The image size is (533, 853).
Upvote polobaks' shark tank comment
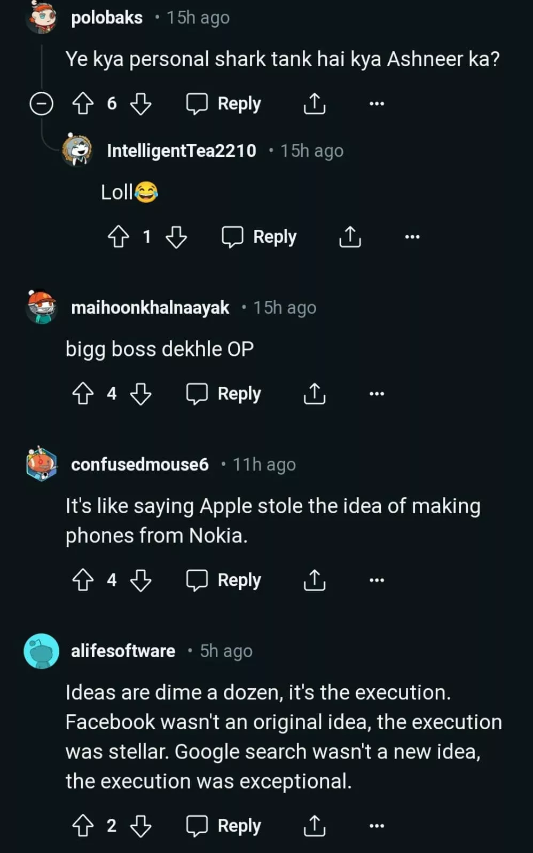tap(83, 103)
